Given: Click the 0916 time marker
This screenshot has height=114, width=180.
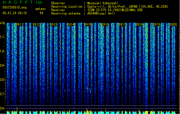Looking at the screenshot, I should click(105, 25).
